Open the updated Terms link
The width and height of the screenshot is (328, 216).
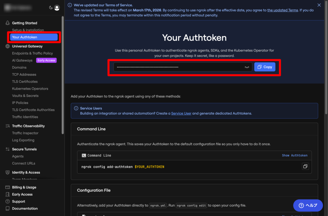point(283,10)
